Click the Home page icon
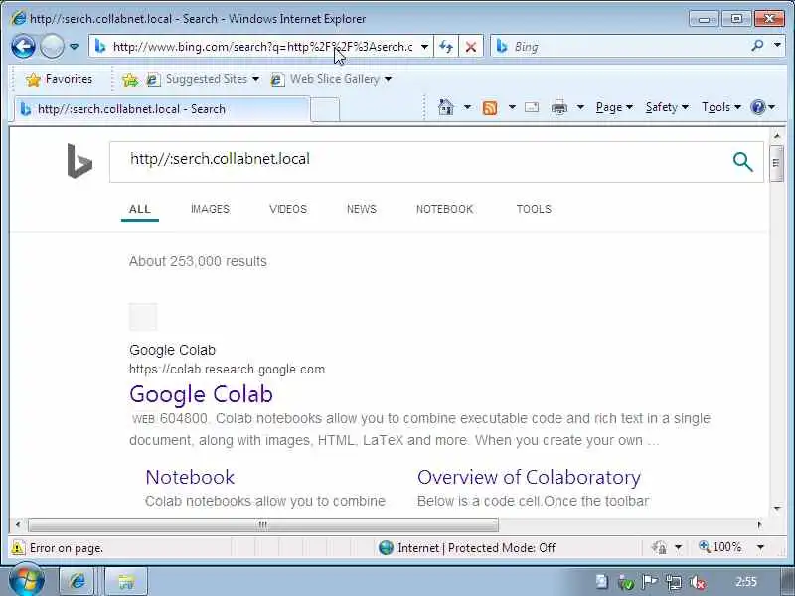This screenshot has height=596, width=795. pos(445,107)
